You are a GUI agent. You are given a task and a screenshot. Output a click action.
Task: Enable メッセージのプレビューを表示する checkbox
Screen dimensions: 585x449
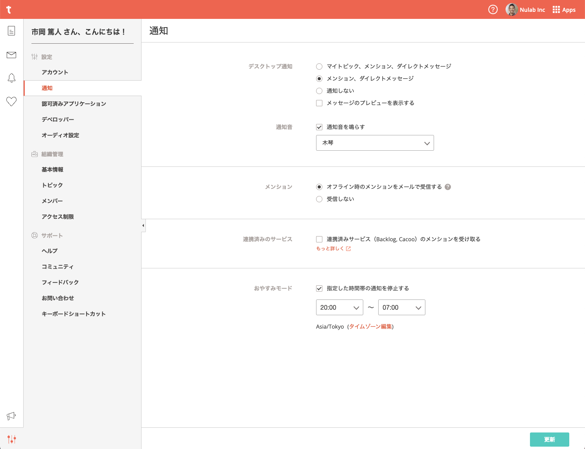click(319, 103)
